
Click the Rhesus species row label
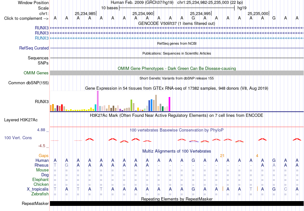click(x=42, y=165)
